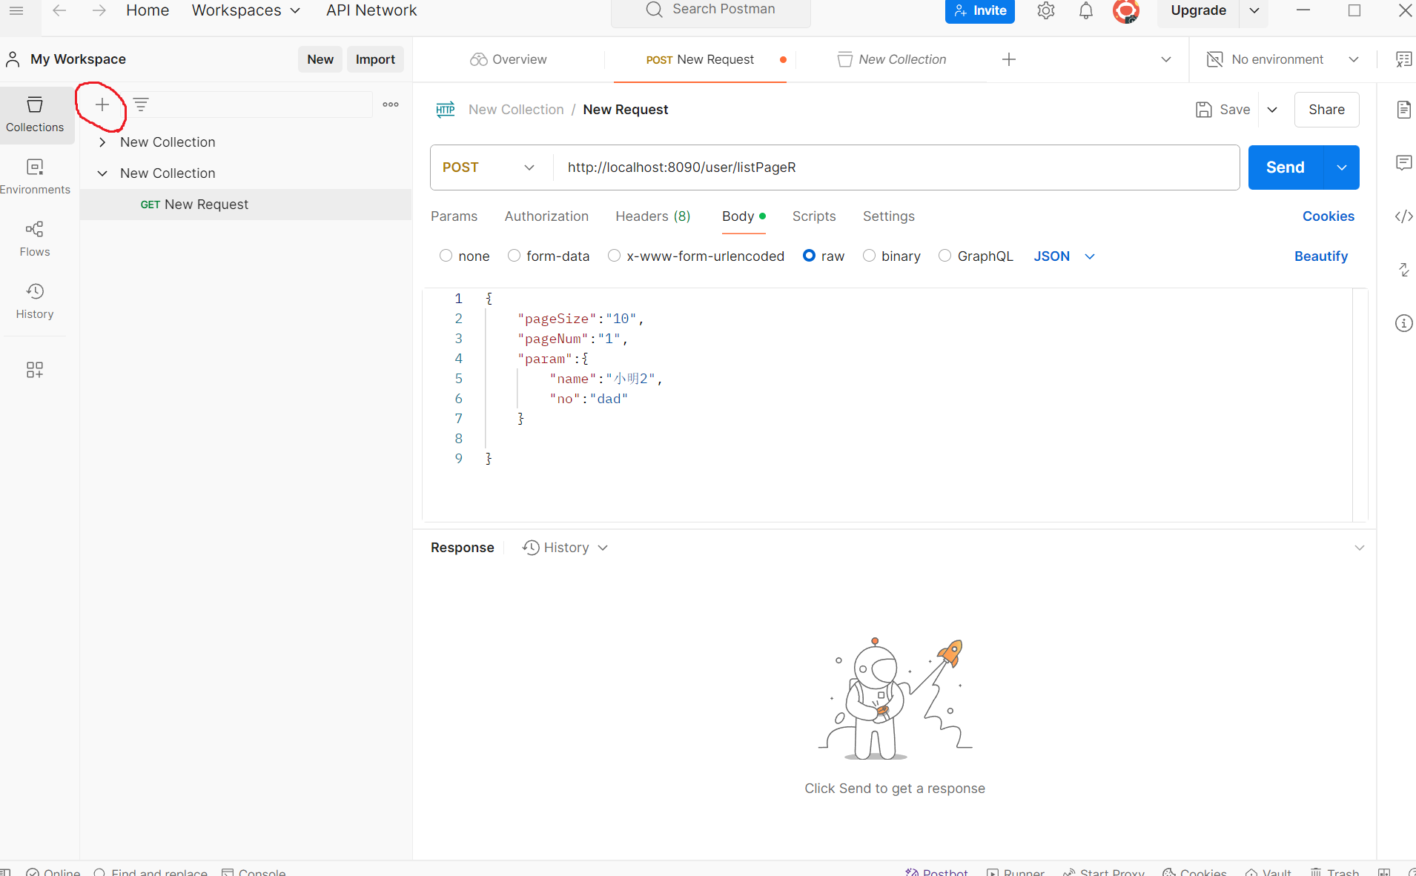Open the response History dropdown
The image size is (1416, 876).
[x=565, y=548]
